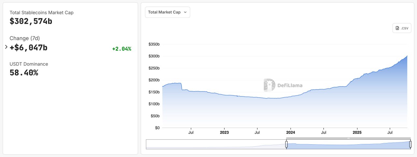Click the $302,574b total market cap value
The image size is (417, 157).
(x=31, y=21)
